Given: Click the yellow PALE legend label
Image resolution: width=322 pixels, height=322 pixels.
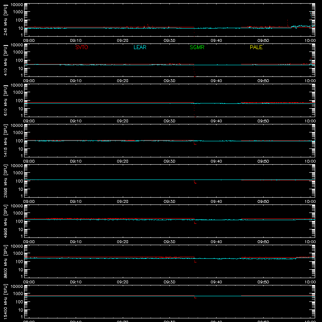Looking at the screenshot, I should click(256, 47).
